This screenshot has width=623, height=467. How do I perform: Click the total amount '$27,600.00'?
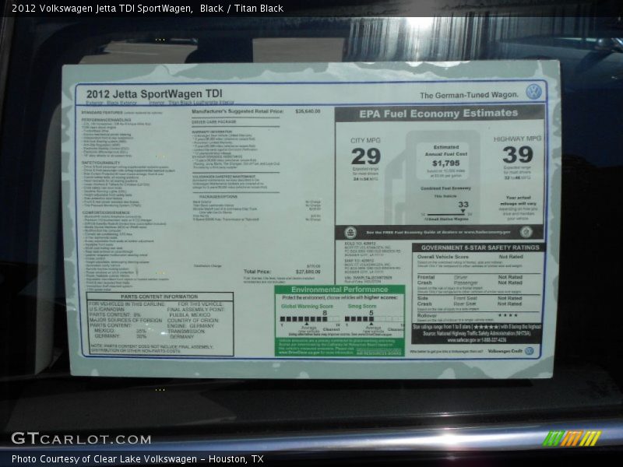308,272
